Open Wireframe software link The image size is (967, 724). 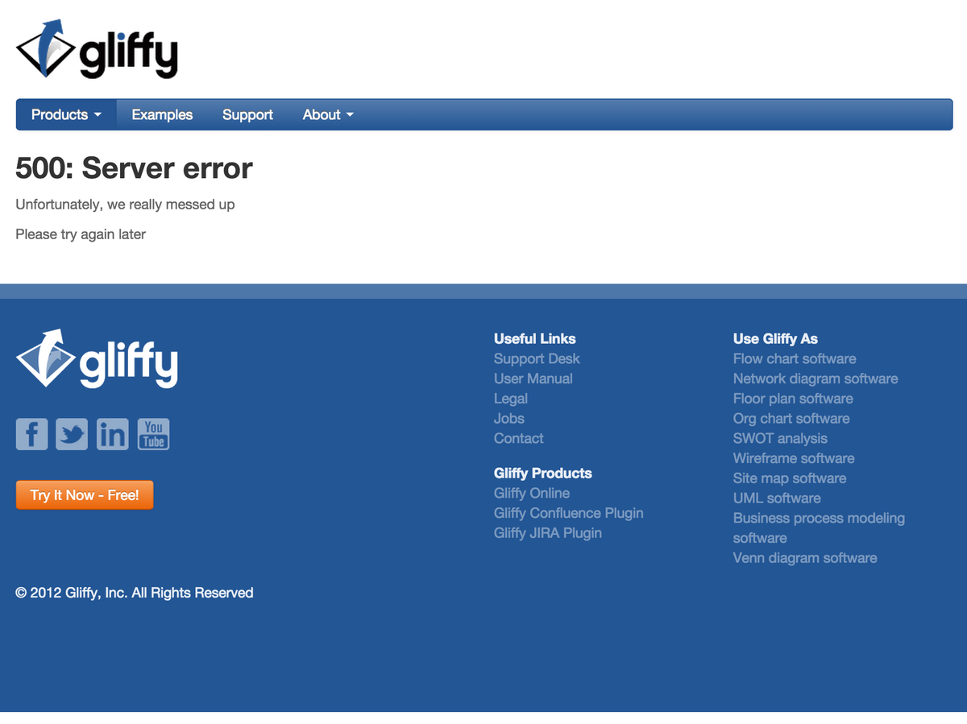tap(794, 458)
